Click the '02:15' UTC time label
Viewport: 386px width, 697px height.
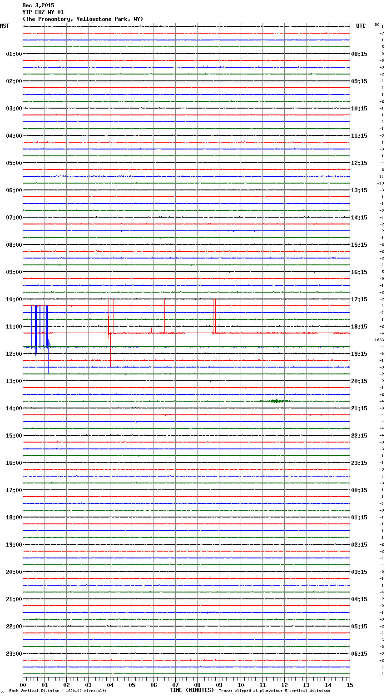tap(359, 545)
